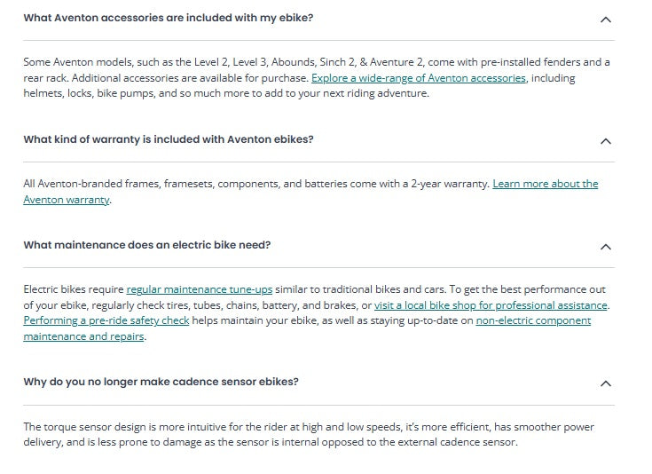Toggle the 'What Aventon accessories are included' heading
Screen dimensions: 652x474
(x=168, y=18)
